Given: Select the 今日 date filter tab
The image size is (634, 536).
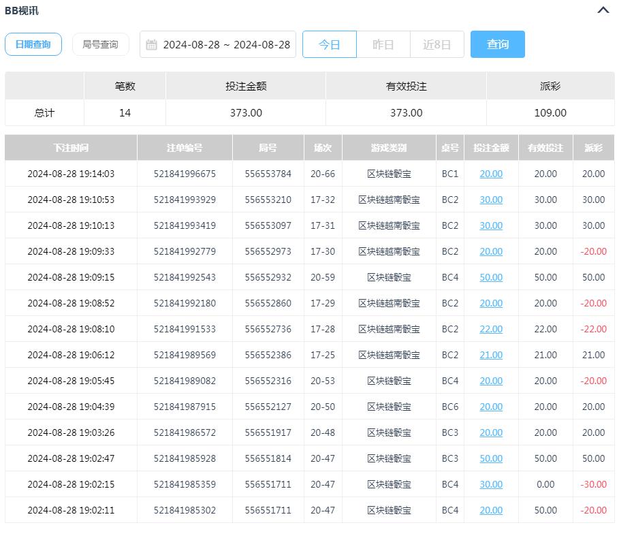Looking at the screenshot, I should click(x=330, y=44).
